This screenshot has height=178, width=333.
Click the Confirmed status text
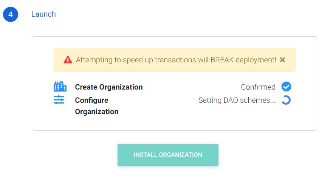(x=258, y=87)
